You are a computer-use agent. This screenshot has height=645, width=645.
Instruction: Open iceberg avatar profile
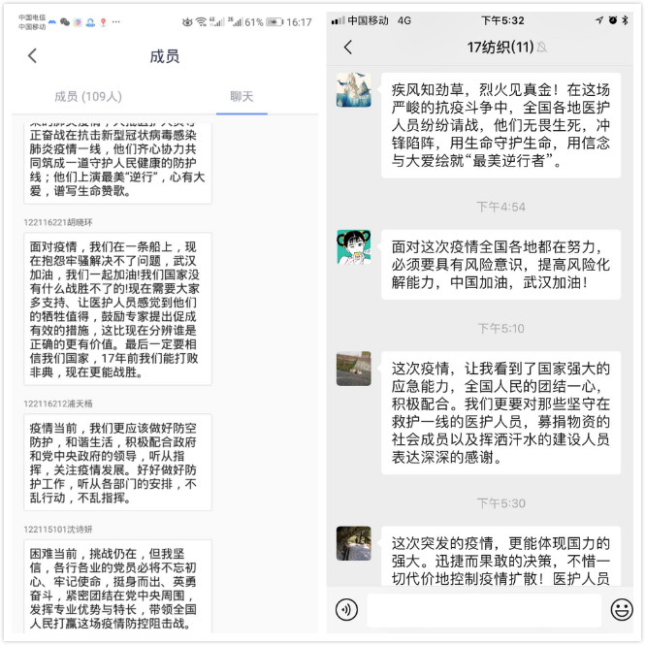pos(354,89)
